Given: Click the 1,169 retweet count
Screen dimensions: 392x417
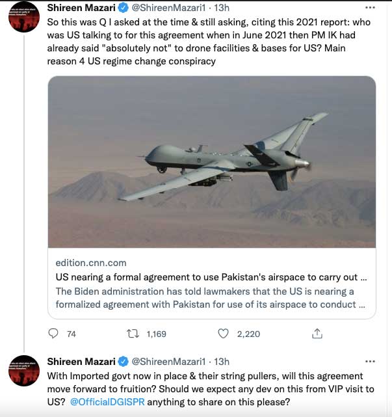Looking at the screenshot, I should 156,334.
